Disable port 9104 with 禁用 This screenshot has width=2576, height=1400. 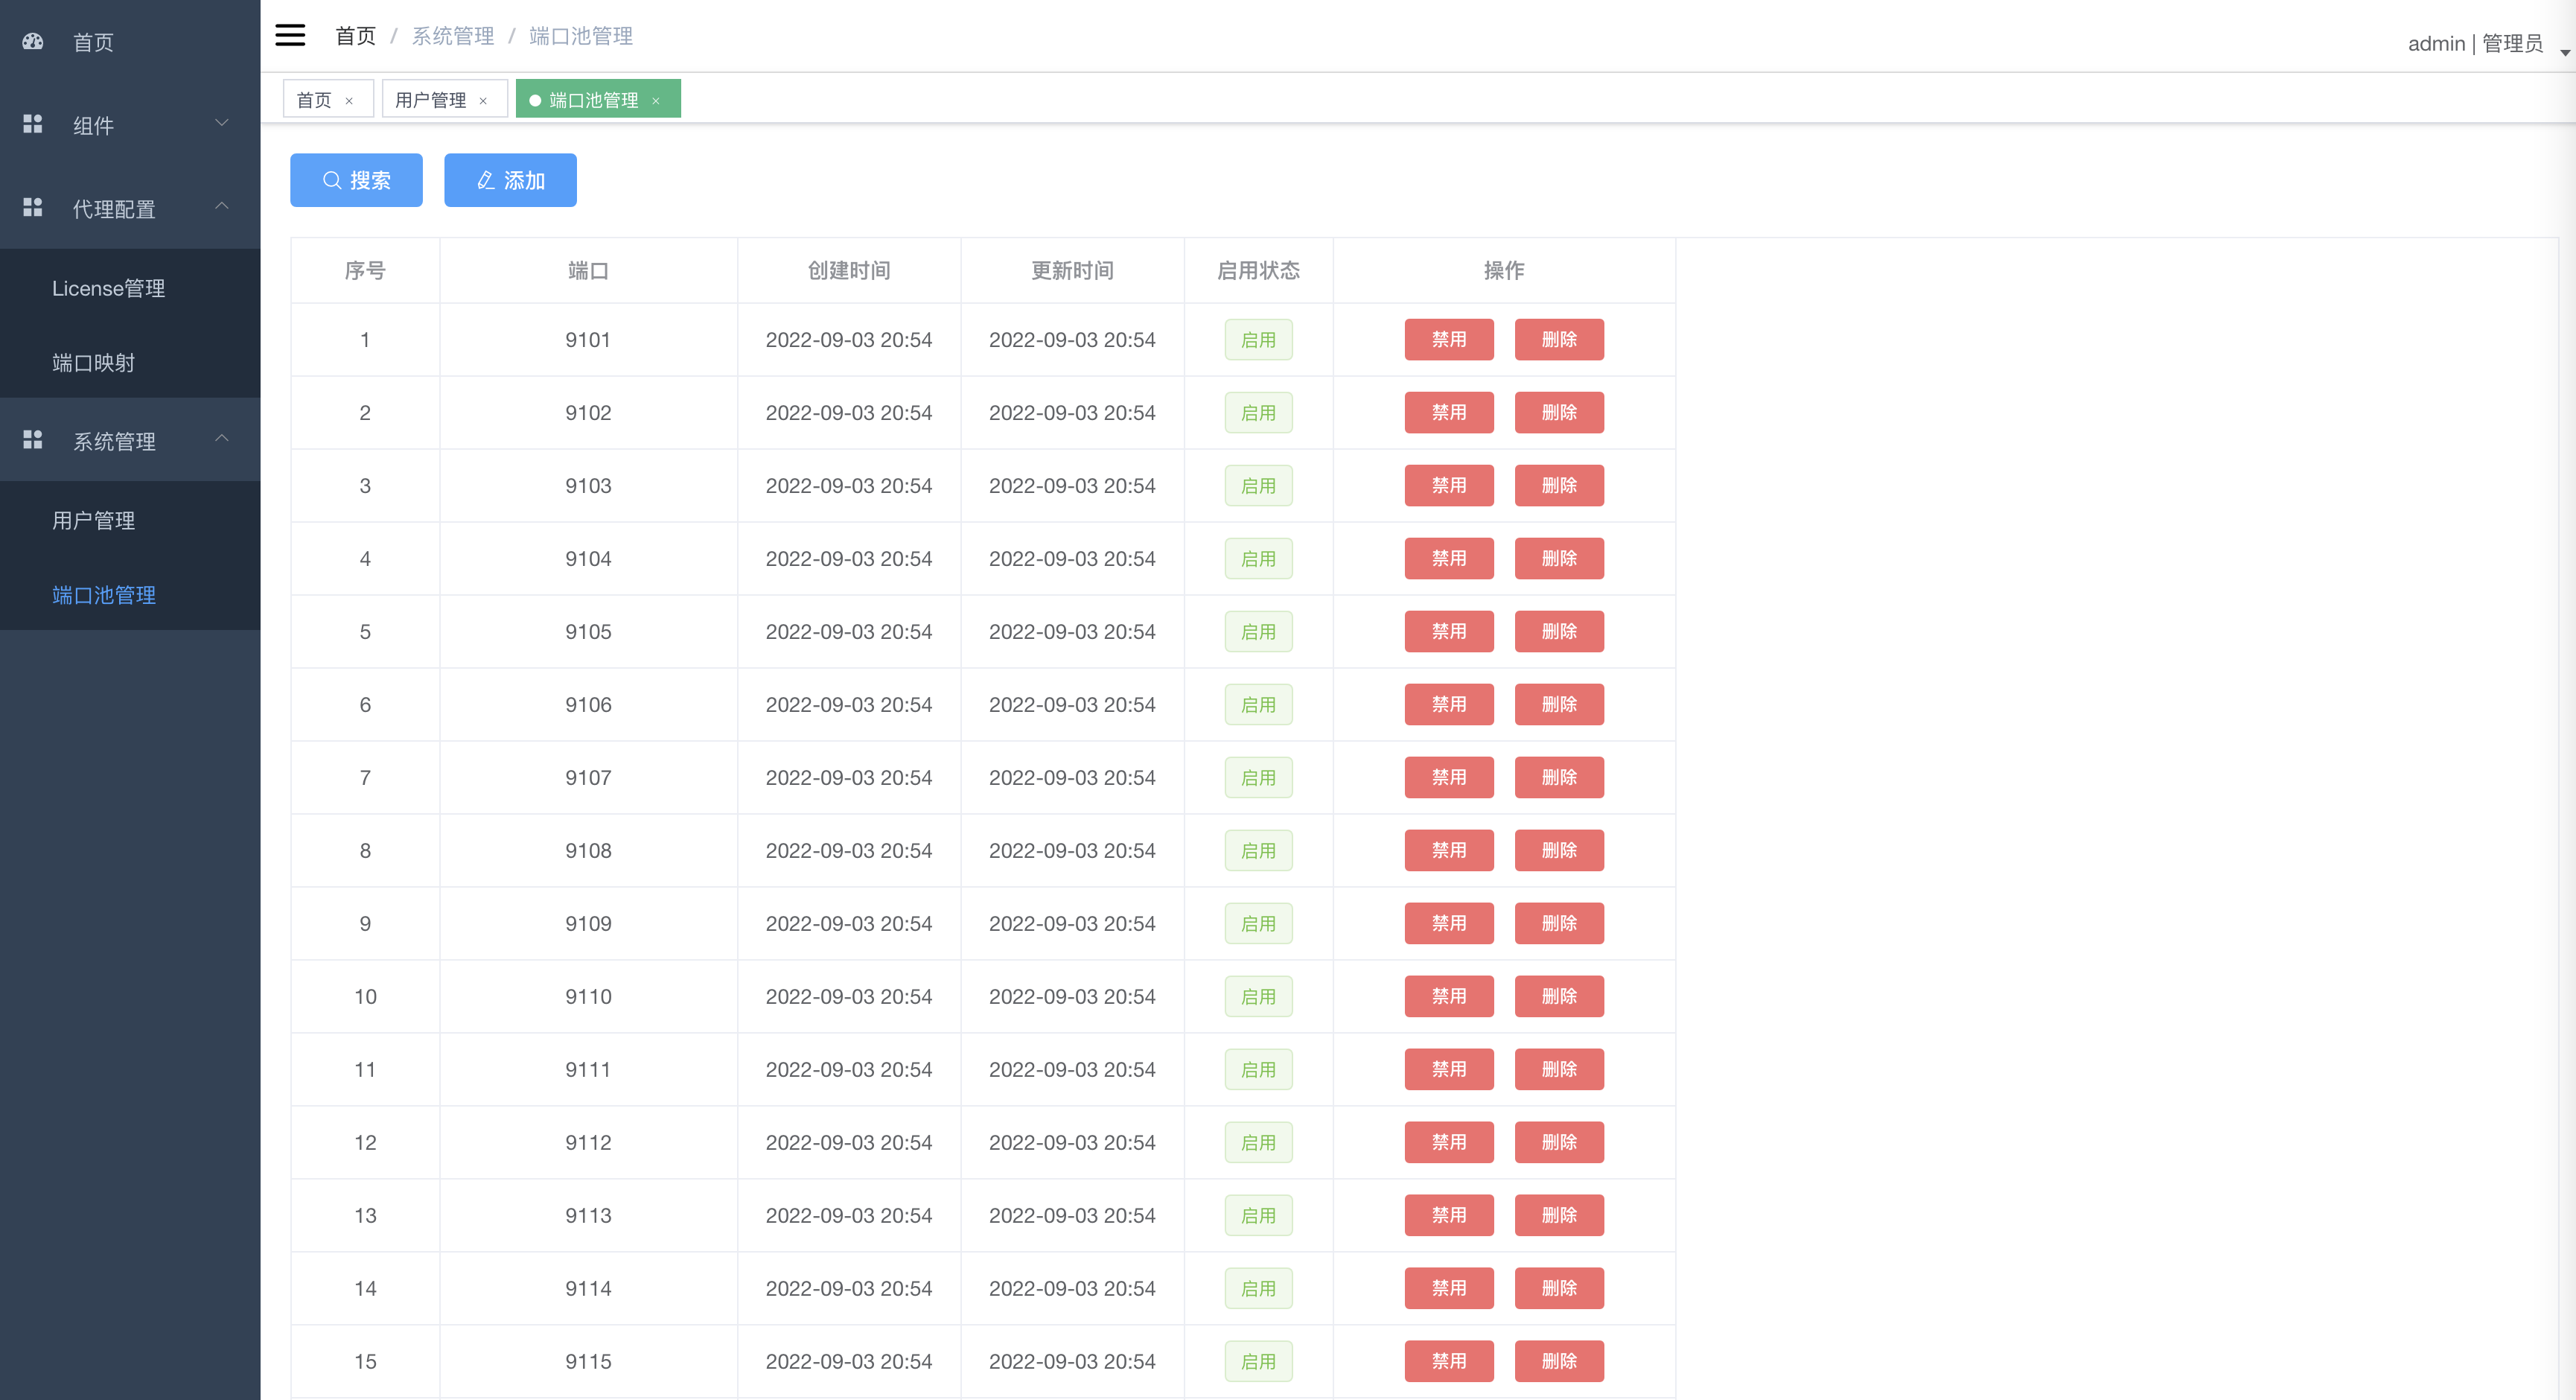(x=1449, y=558)
